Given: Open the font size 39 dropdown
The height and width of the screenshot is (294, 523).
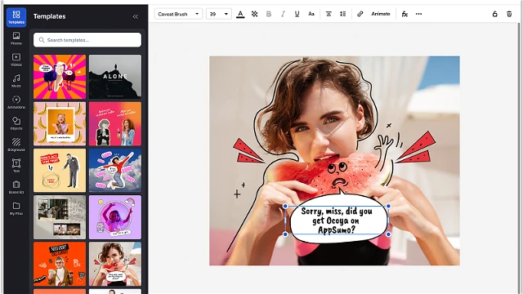Looking at the screenshot, I should coord(219,14).
